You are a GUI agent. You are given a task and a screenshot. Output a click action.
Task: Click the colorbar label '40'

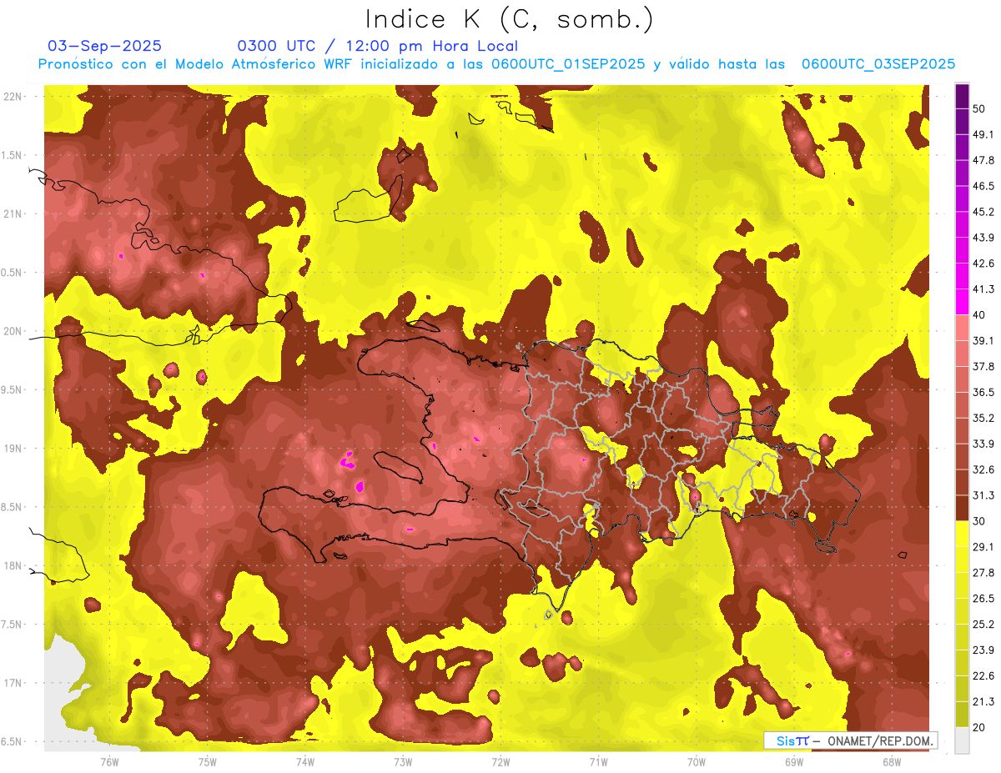979,315
